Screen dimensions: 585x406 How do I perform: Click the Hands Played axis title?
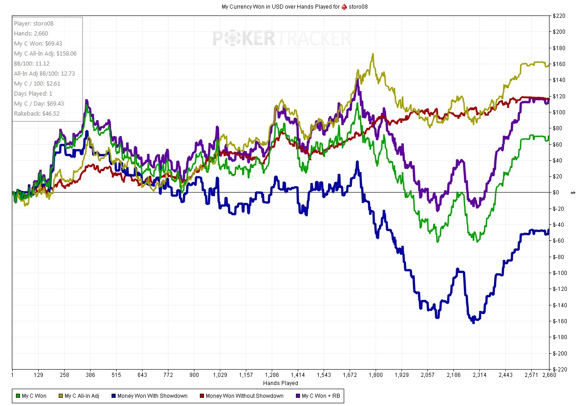coord(280,383)
